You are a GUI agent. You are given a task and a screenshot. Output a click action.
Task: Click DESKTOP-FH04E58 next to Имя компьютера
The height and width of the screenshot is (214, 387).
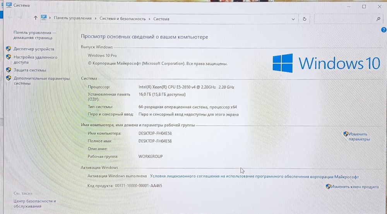[x=155, y=133]
